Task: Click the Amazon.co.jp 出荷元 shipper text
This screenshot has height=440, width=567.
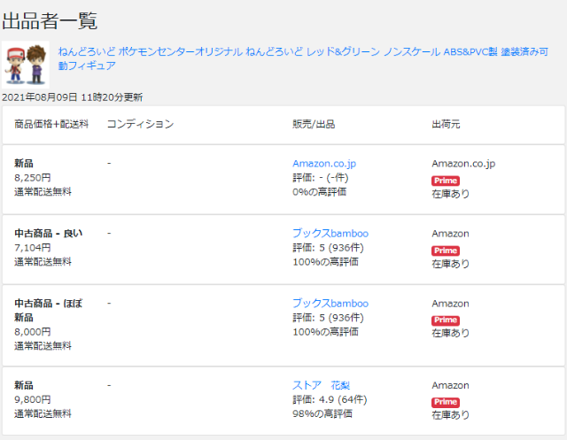Action: (463, 164)
